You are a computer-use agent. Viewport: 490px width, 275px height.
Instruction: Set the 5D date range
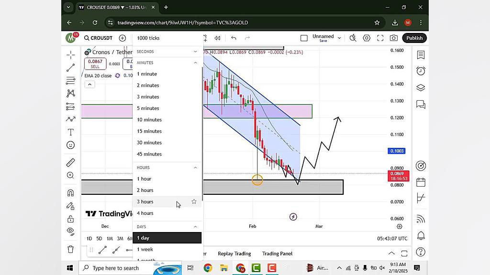99,239
